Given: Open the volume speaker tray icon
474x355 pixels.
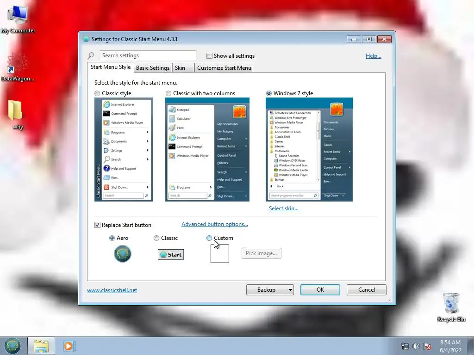Looking at the screenshot, I should click(x=416, y=346).
